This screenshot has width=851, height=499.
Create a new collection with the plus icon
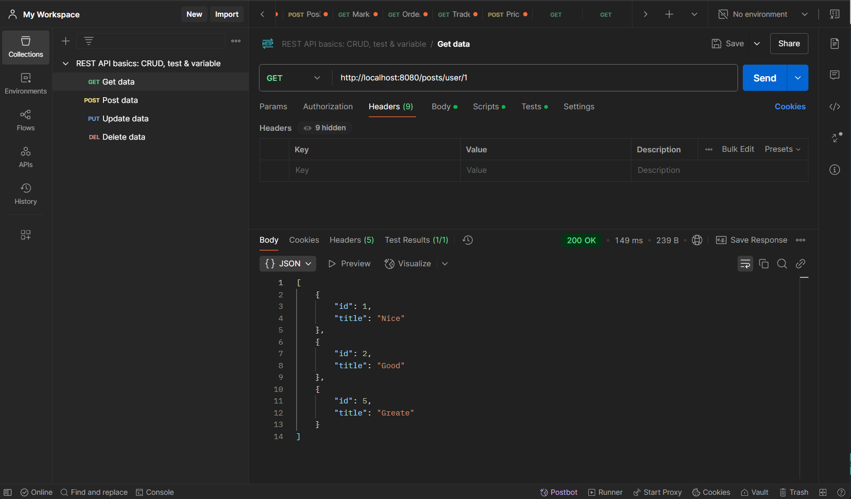point(66,41)
